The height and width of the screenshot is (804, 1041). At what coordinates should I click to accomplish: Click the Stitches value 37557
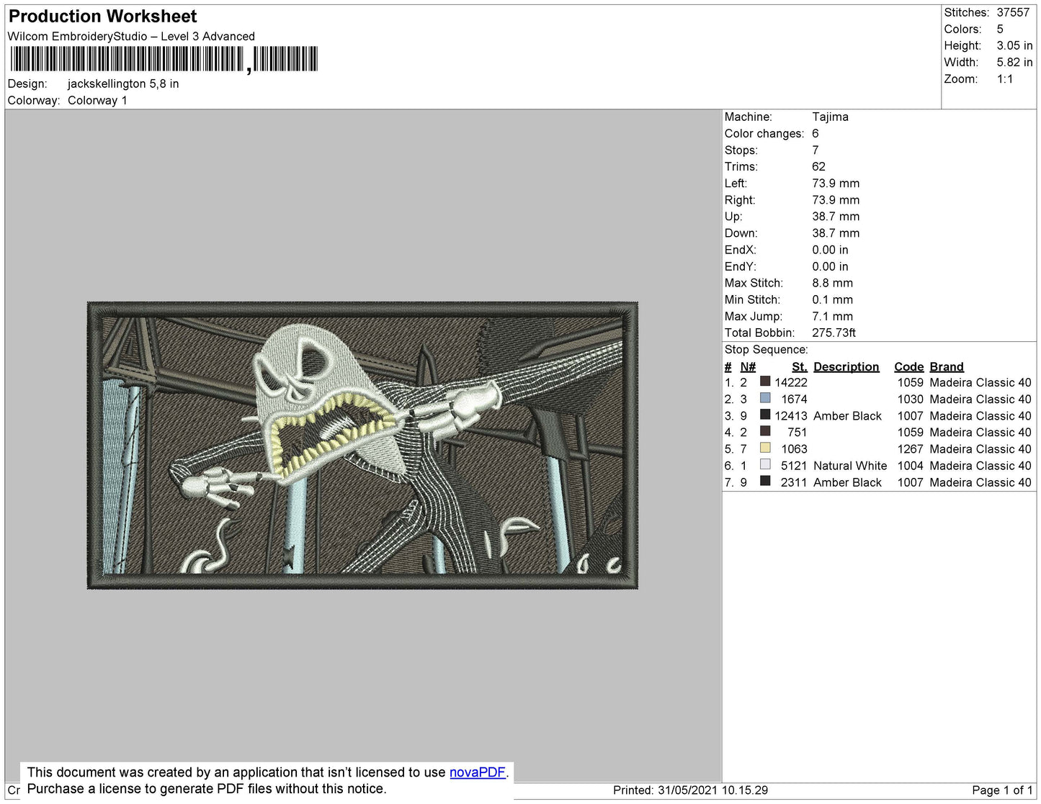[x=1013, y=13]
